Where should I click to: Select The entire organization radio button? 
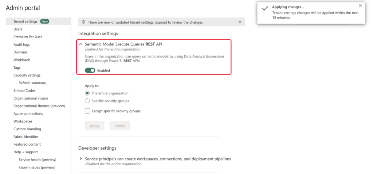(87, 93)
